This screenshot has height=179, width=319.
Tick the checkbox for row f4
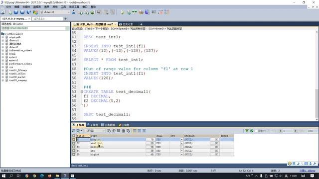tap(74, 151)
